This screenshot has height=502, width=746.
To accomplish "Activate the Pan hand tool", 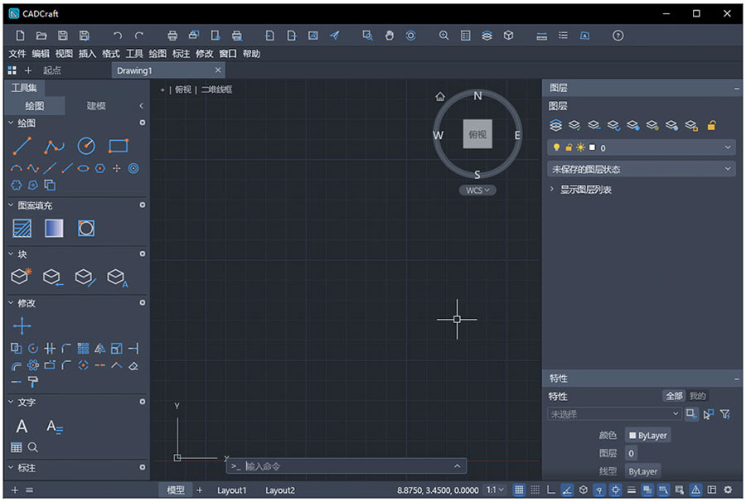I will (x=390, y=35).
